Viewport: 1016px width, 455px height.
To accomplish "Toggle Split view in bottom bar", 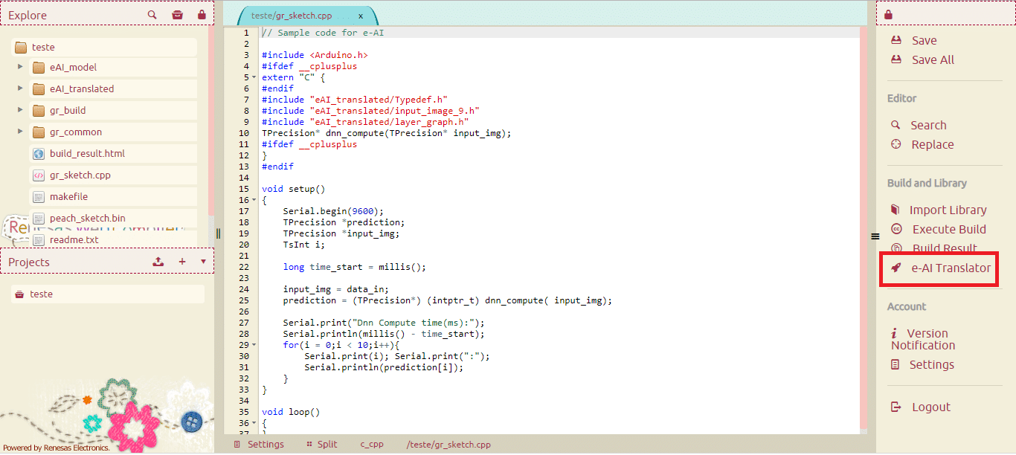I will point(321,445).
